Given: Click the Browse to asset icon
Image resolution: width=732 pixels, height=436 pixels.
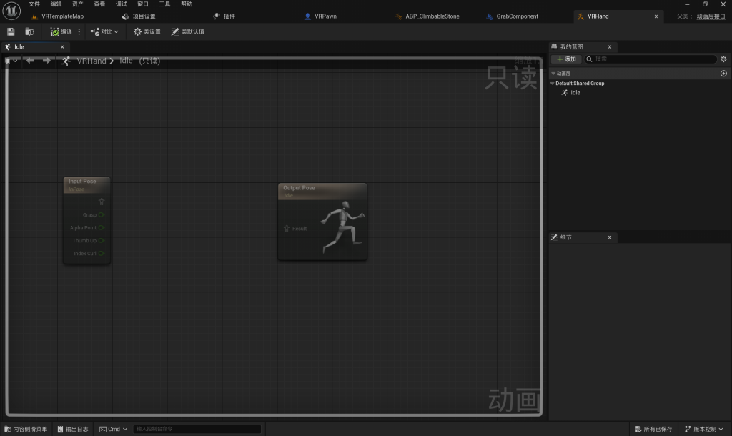Looking at the screenshot, I should 29,31.
